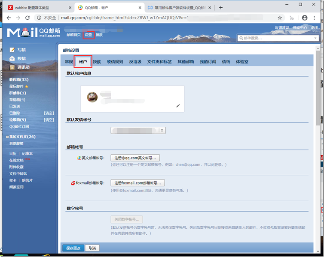The height and width of the screenshot is (257, 324).
Task: Expand the 我的文件夹(26) tree
Action: pyautogui.click(x=7, y=137)
